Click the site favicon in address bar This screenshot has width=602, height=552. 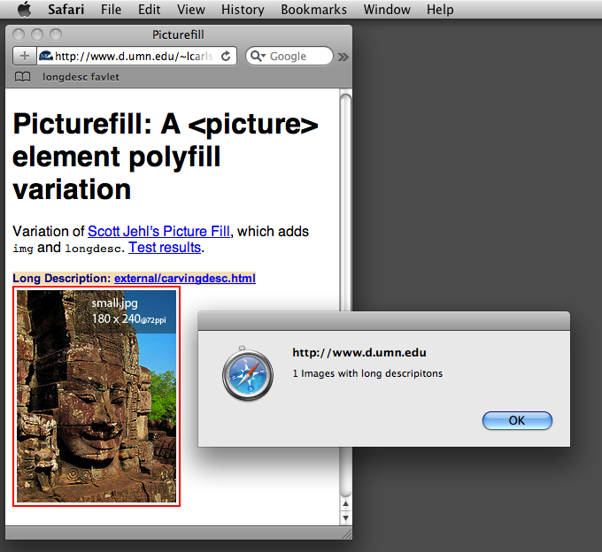point(46,56)
